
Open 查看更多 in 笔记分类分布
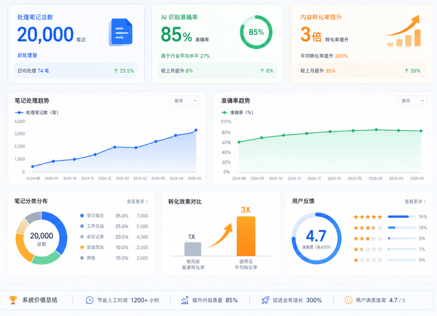pos(138,202)
